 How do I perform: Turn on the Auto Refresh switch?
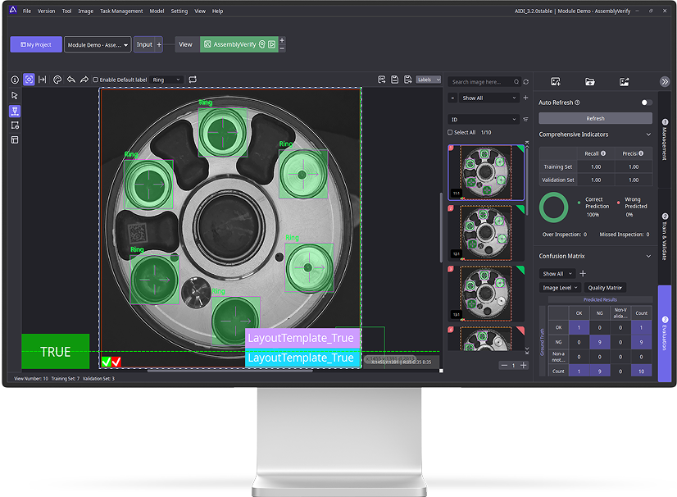646,103
